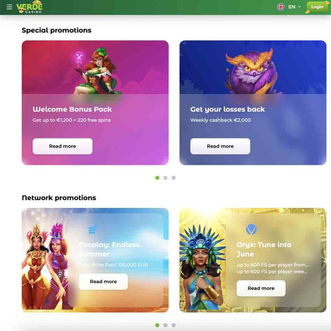Image resolution: width=331 pixels, height=331 pixels.
Task: Expand the EN language dropdown chevron
Action: tap(299, 7)
